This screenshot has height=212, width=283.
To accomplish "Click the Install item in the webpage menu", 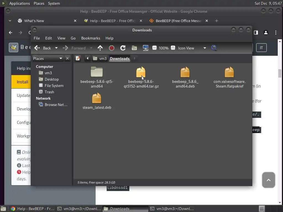I will (x=21, y=82).
